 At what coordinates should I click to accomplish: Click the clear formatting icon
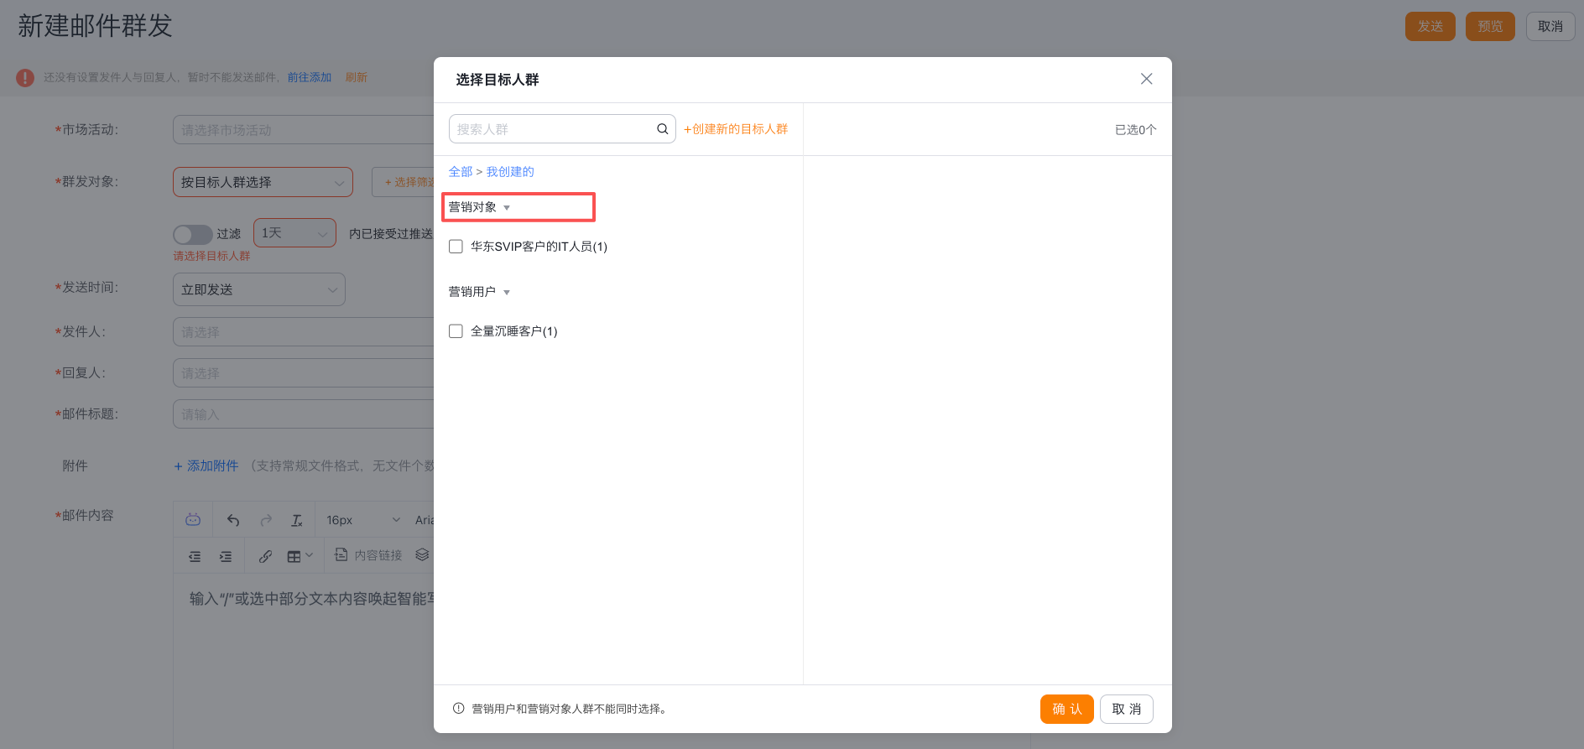click(297, 520)
